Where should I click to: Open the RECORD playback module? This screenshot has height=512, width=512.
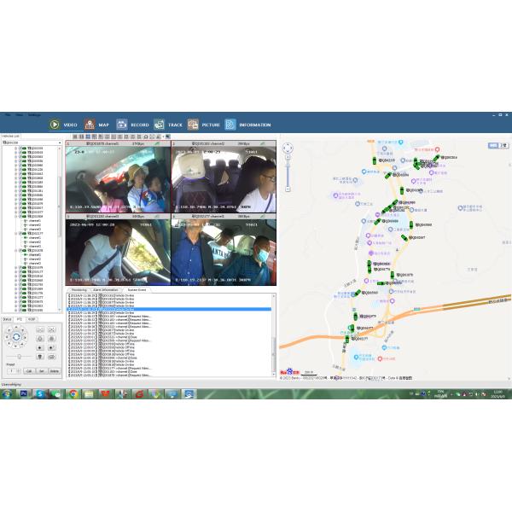click(123, 125)
